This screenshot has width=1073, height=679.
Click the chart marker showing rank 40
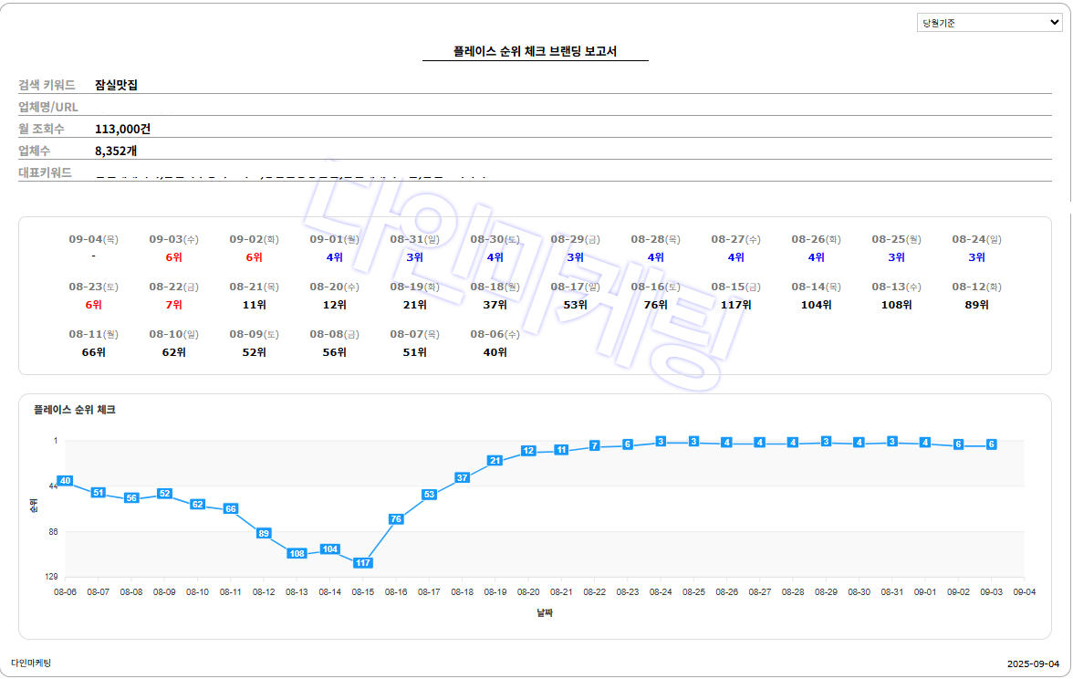click(65, 481)
